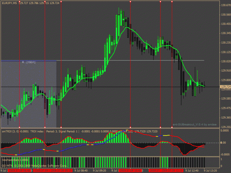This screenshot has height=173, width=231.
Task: Click the 129.475 price axis label
Action: pyautogui.click(x=226, y=108)
